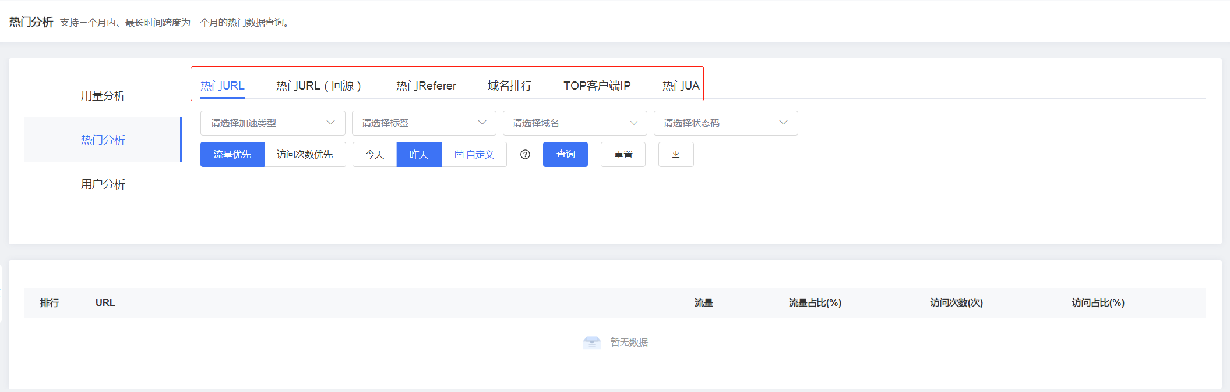
Task: Expand the 请选择域名 dropdown
Action: coord(575,123)
